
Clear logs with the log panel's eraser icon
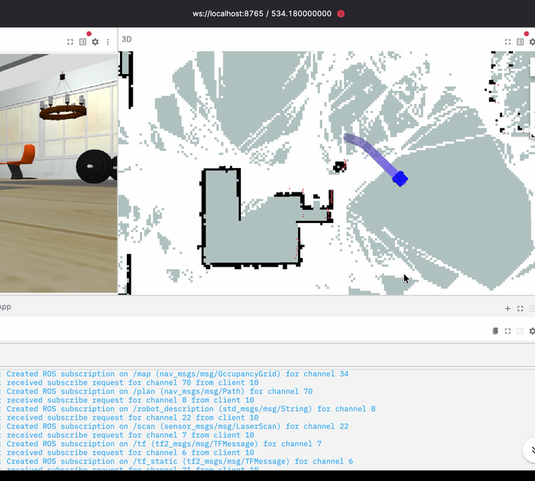495,331
